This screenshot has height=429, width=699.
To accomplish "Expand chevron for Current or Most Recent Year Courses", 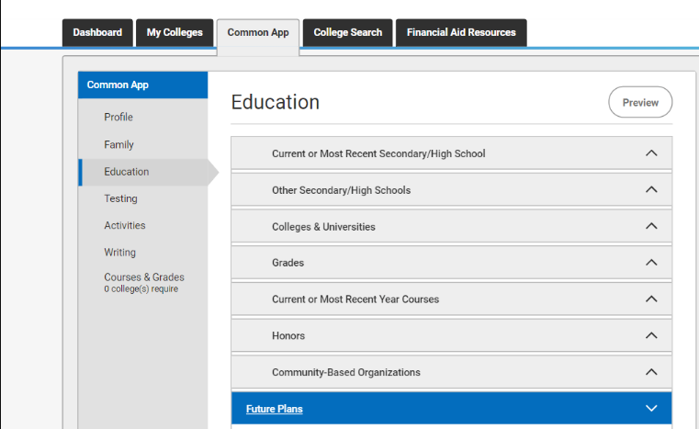I will 651,299.
